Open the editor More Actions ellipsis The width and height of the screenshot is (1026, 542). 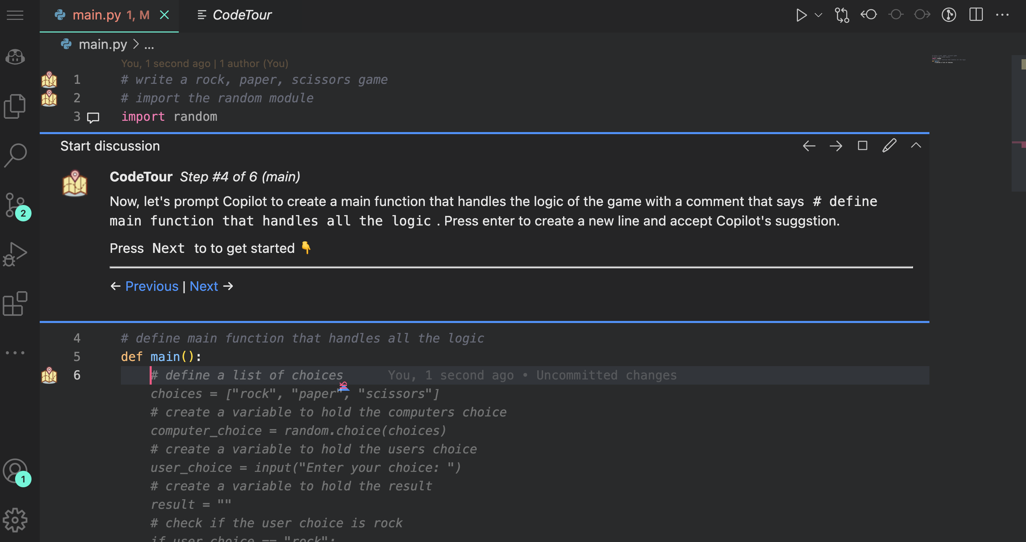1002,15
